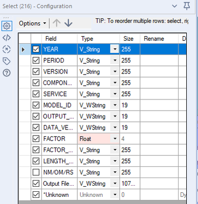Viewport: 198px width, 204px height.
Task: Open type dropdown for MODEL_ID row
Action: pyautogui.click(x=115, y=105)
